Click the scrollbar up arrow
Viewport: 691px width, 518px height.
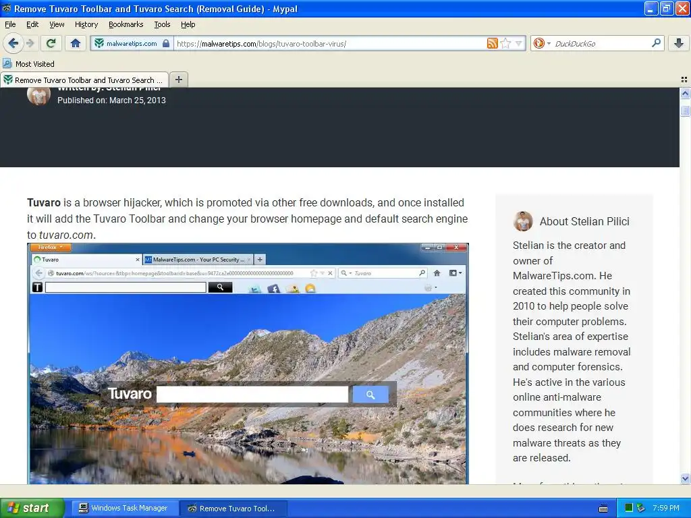coord(685,93)
